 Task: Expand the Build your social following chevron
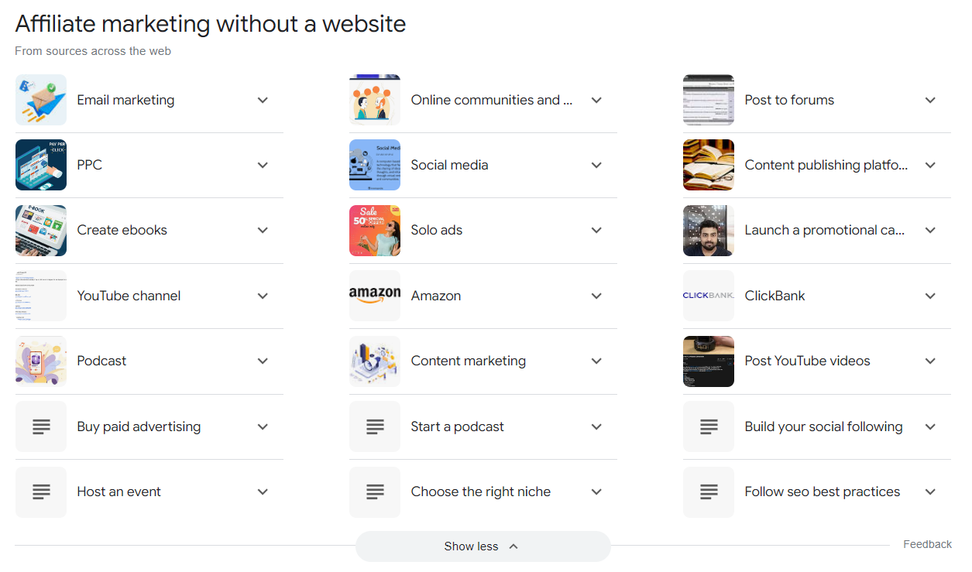click(930, 426)
